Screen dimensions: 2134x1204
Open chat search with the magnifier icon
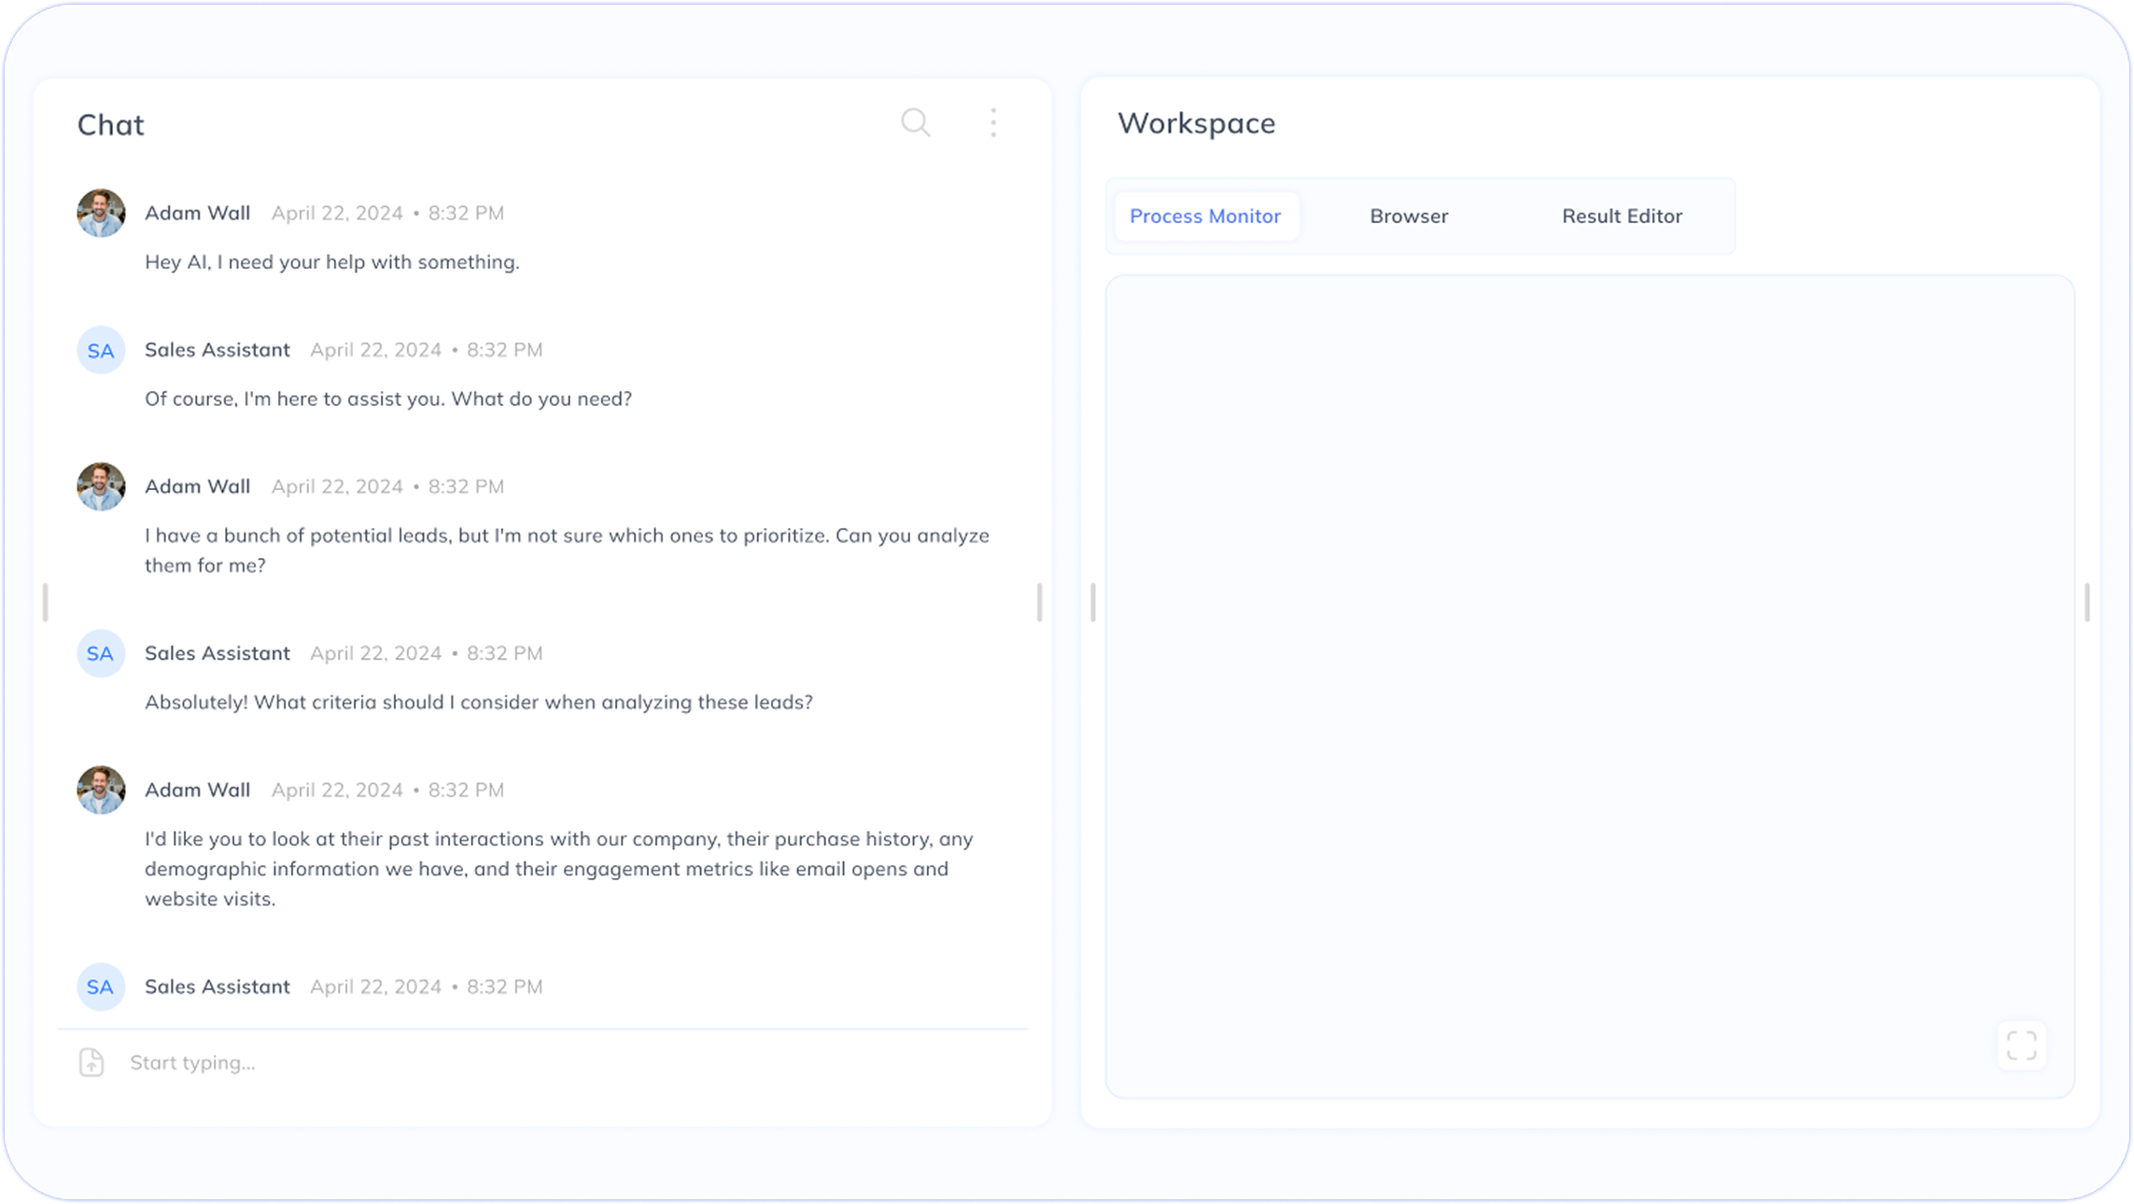[915, 122]
